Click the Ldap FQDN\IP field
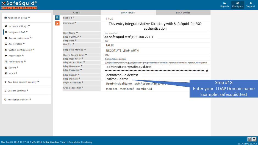Viewport: 258px width, 145px height. click(x=156, y=37)
